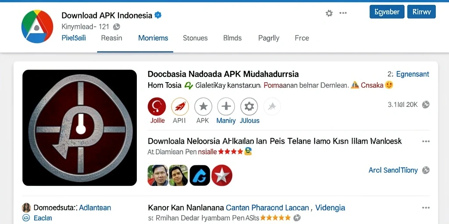Click the blue verified badge beside page name
The width and height of the screenshot is (449, 224).
click(x=158, y=15)
